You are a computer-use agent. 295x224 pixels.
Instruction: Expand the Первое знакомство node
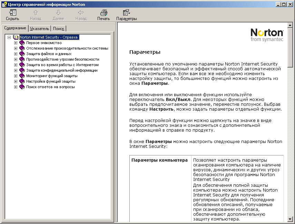tap(16, 43)
